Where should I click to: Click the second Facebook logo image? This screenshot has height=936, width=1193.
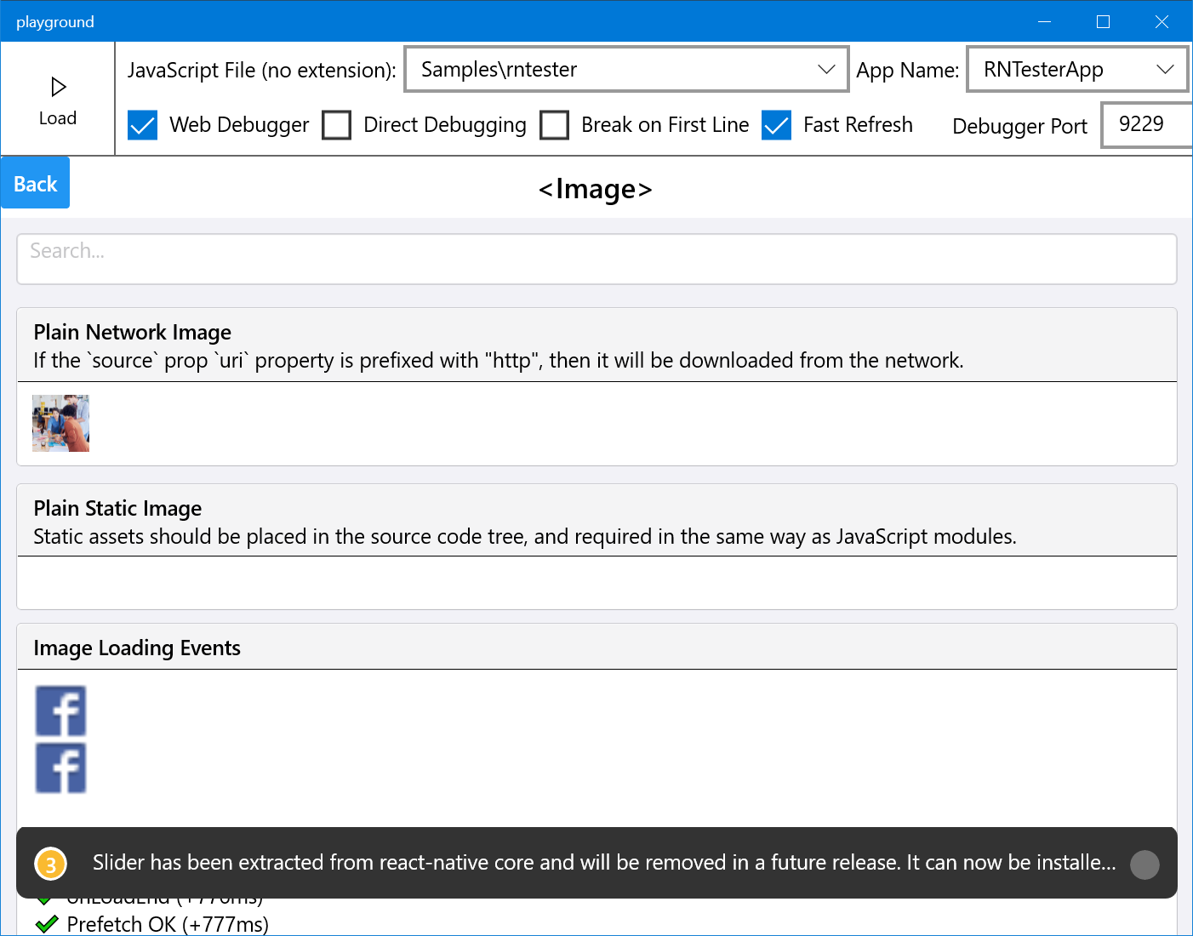coord(60,768)
